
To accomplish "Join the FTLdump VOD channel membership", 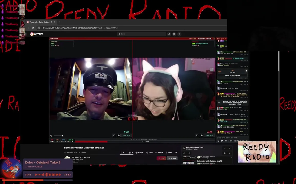I will coord(161,158).
